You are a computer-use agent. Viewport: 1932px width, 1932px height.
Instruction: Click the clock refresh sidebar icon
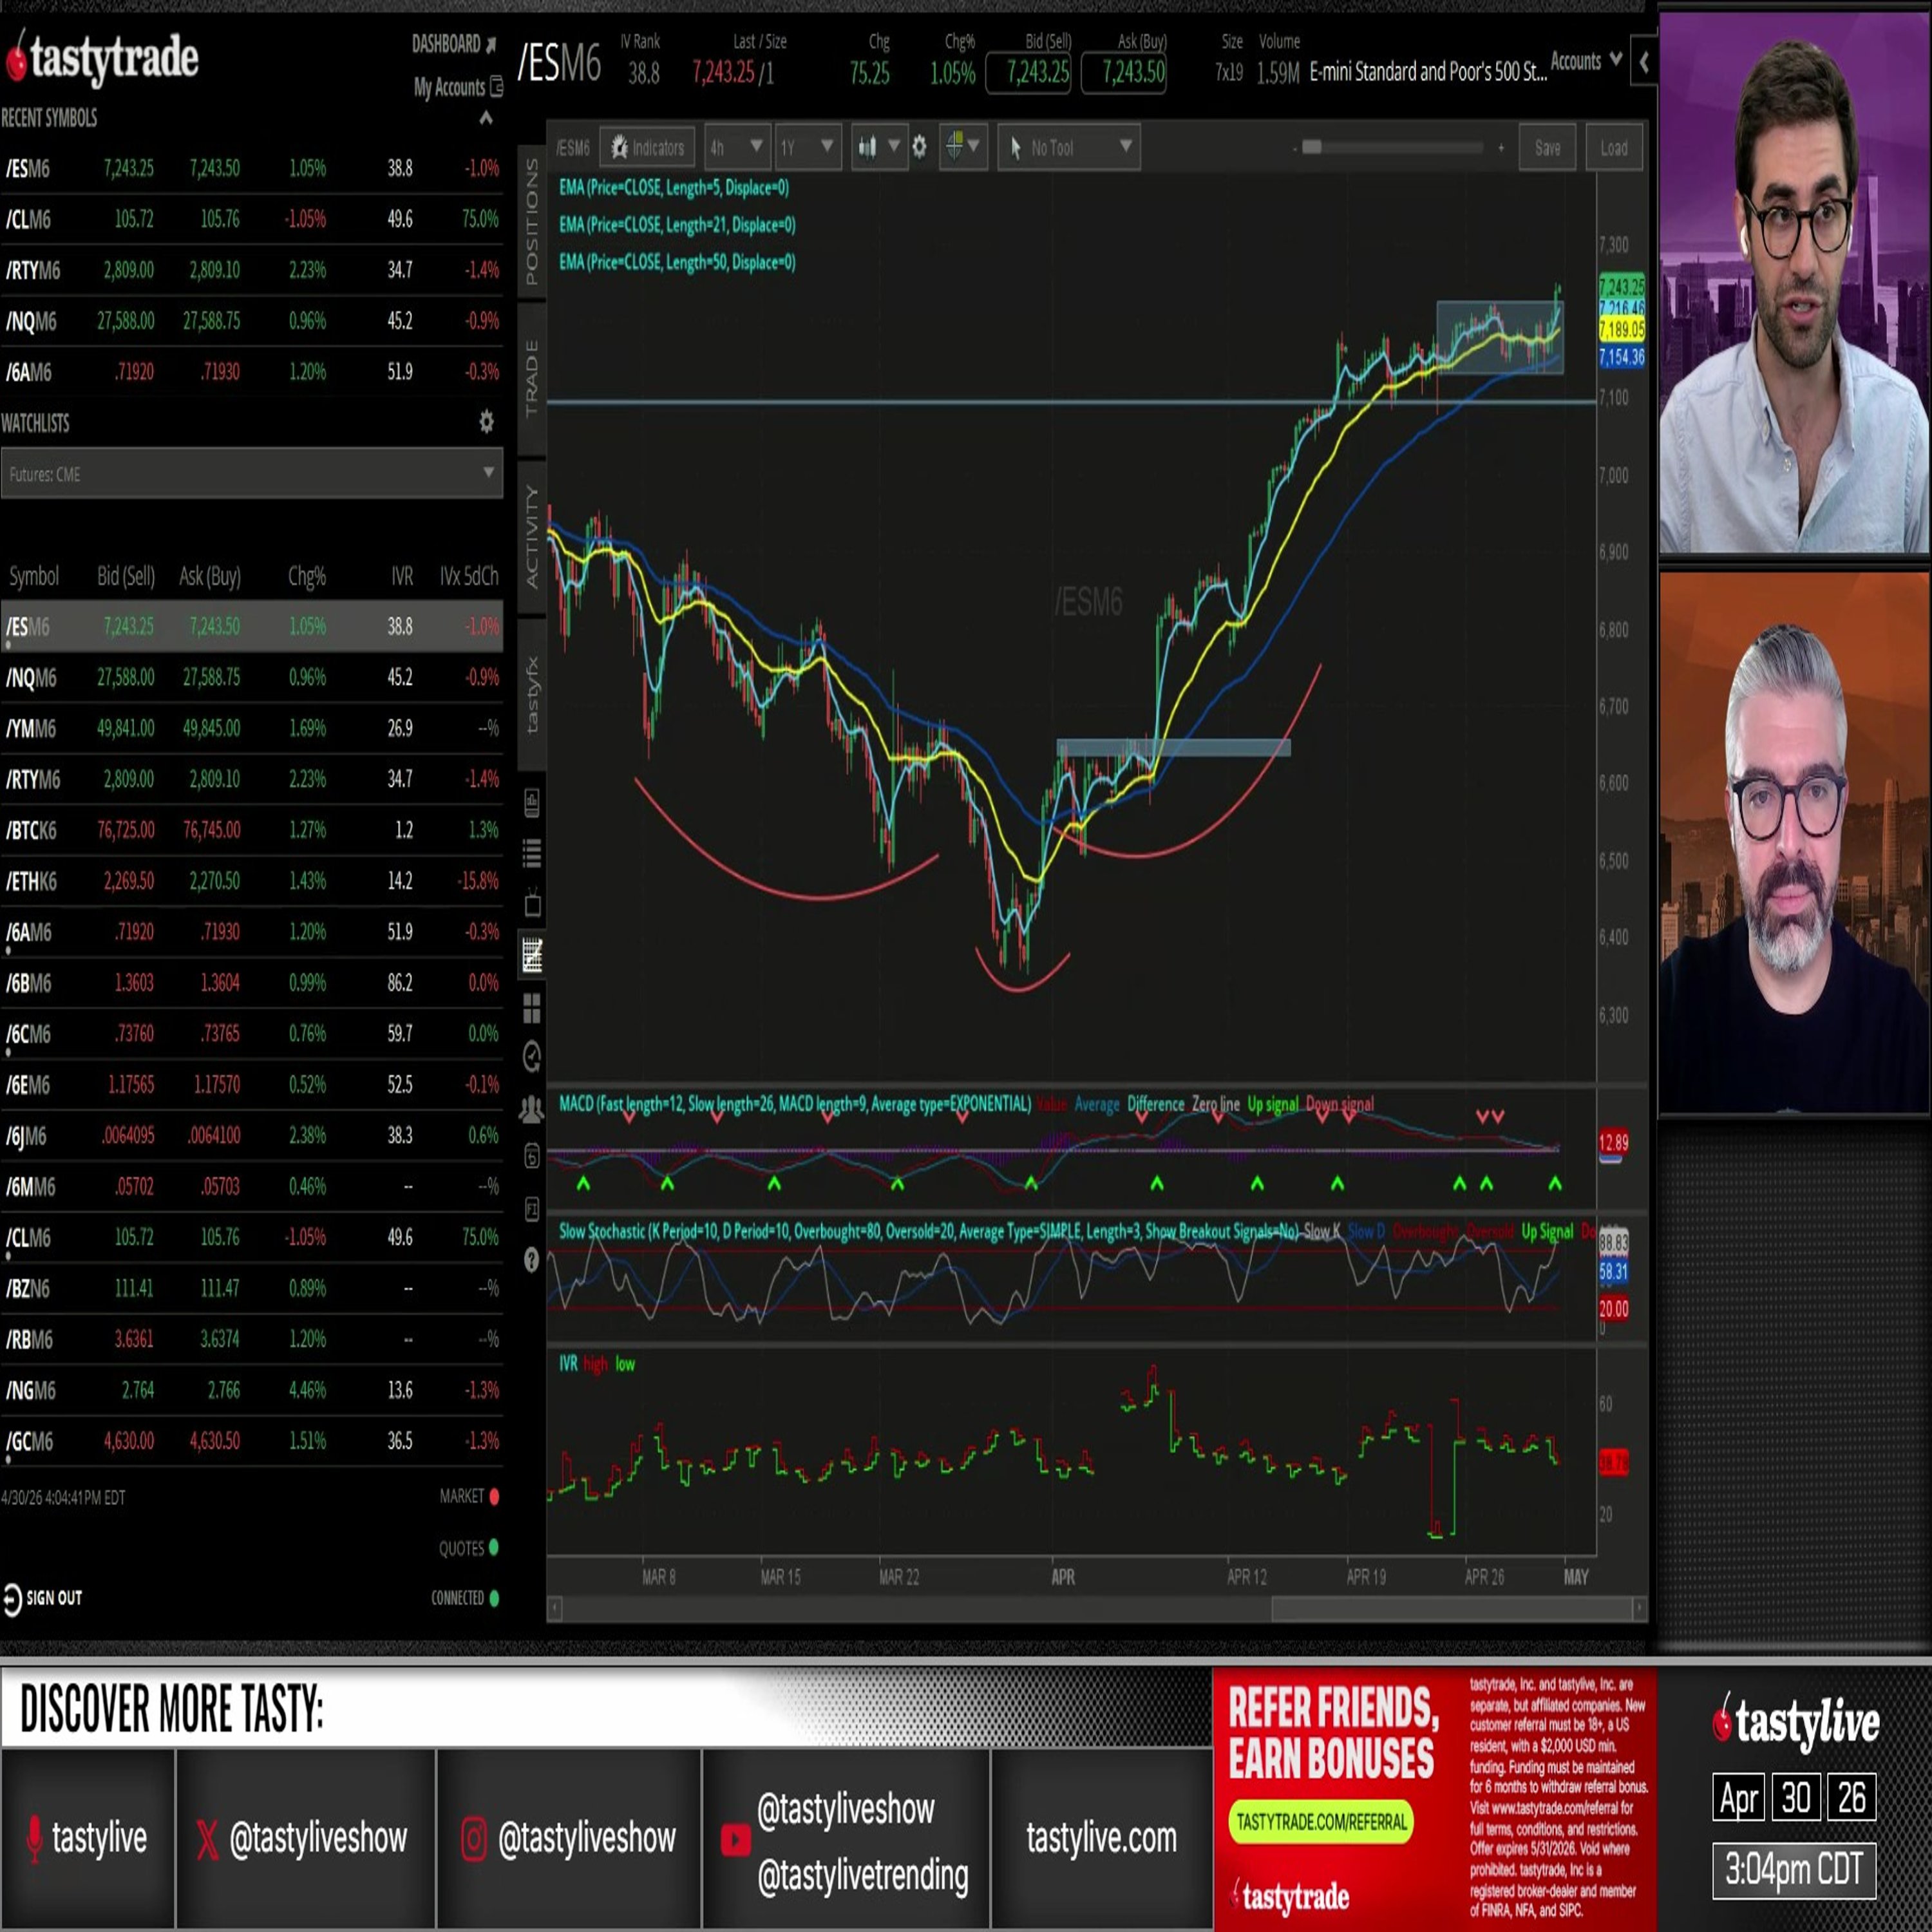pos(532,1057)
